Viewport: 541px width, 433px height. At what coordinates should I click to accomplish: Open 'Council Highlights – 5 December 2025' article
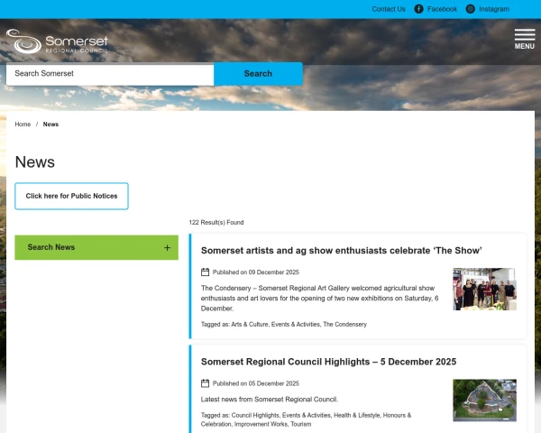[328, 362]
